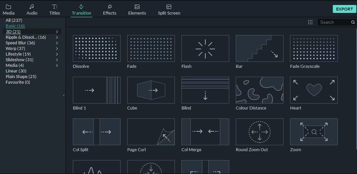Open the Effects tab

tap(110, 10)
